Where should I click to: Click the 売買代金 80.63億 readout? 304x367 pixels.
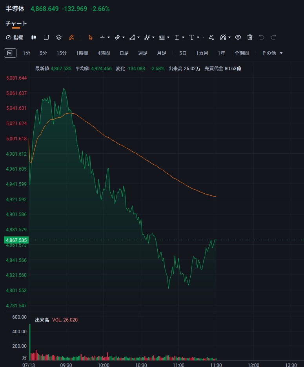223,69
